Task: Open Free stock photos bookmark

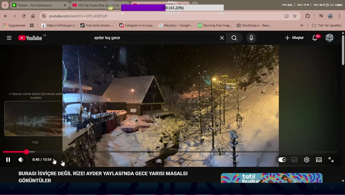Action: click(x=97, y=25)
